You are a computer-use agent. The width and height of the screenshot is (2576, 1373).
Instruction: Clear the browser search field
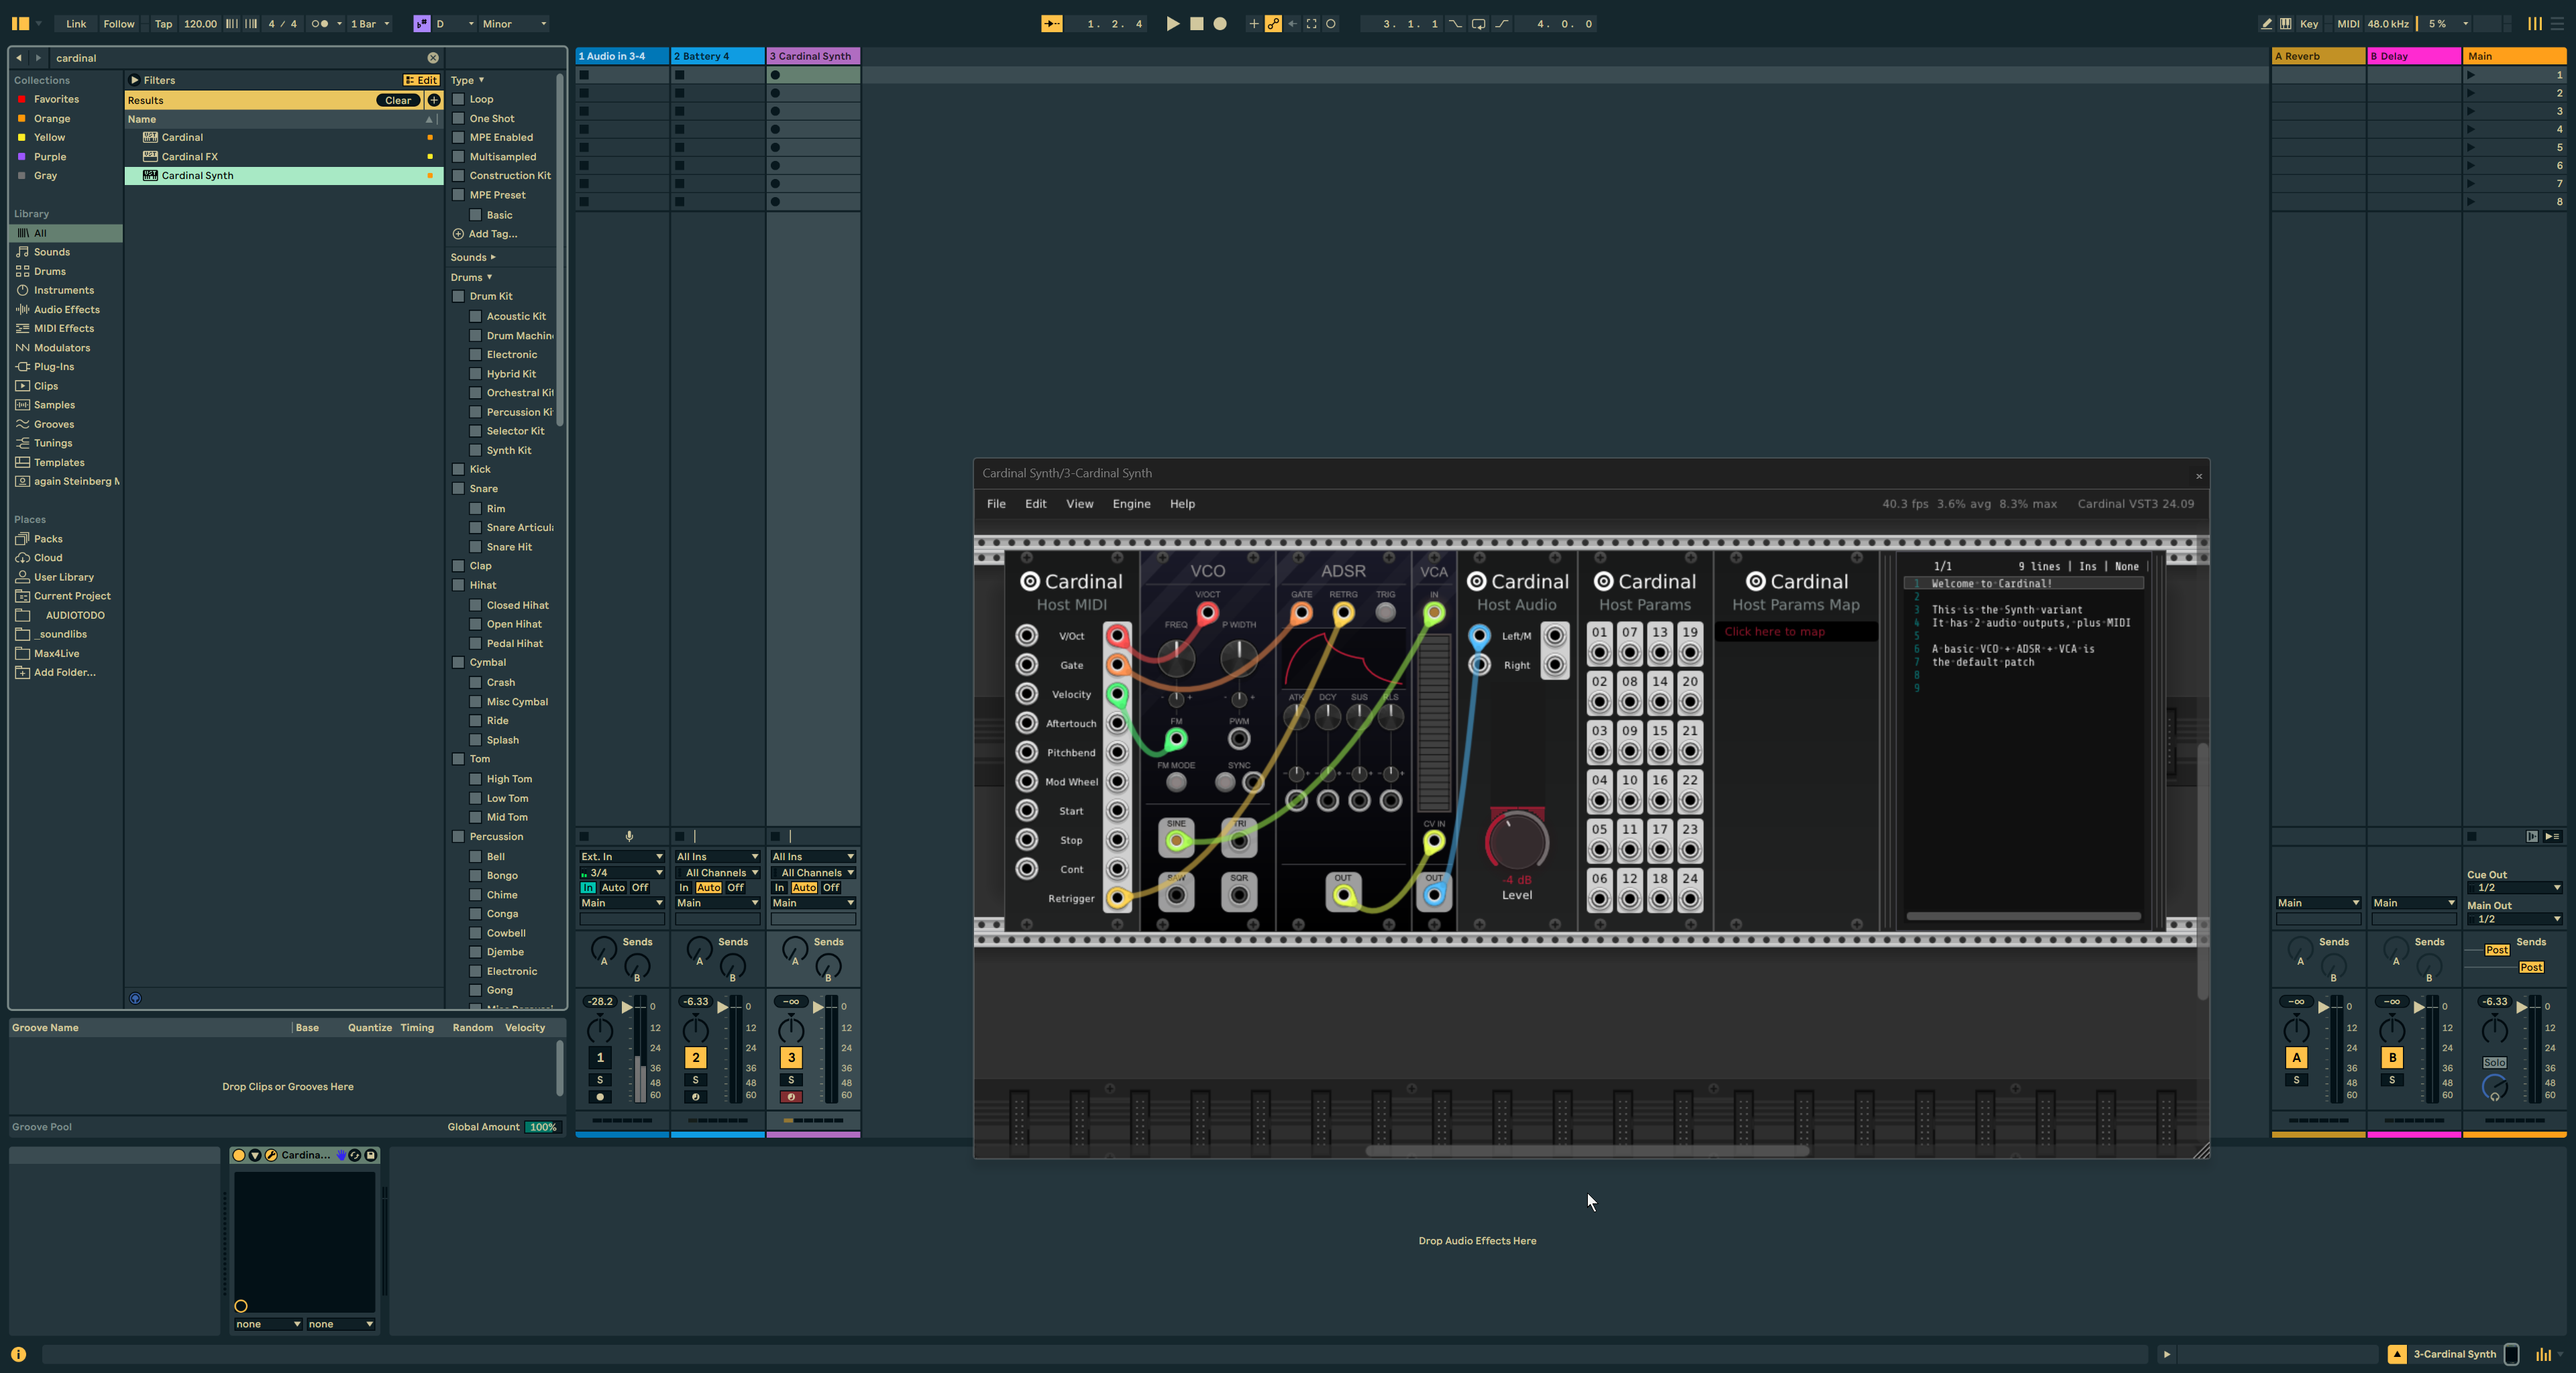(x=433, y=58)
